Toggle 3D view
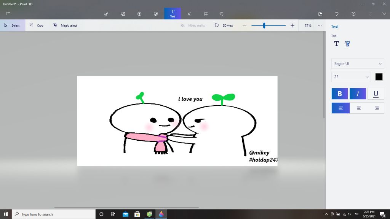The image size is (390, 219). click(x=224, y=25)
